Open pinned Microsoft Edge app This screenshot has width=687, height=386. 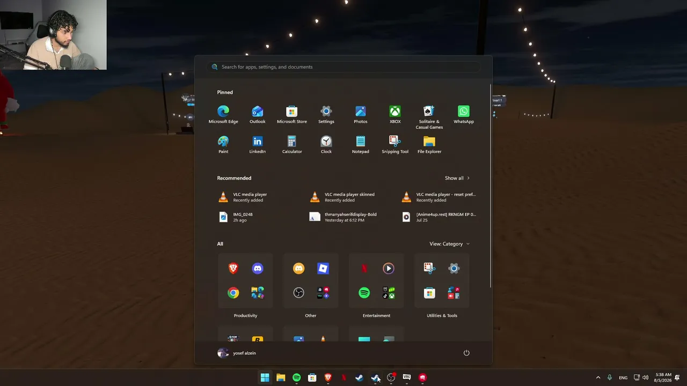pyautogui.click(x=223, y=115)
